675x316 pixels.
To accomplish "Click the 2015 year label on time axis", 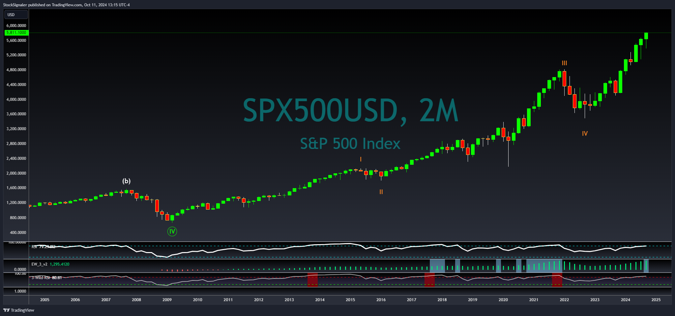I will [350, 300].
